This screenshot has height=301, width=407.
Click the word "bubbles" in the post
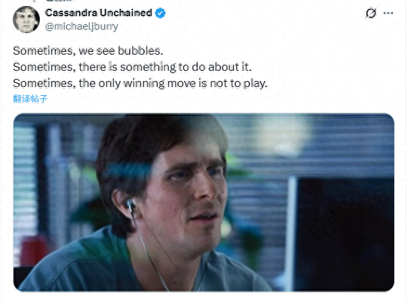[139, 51]
